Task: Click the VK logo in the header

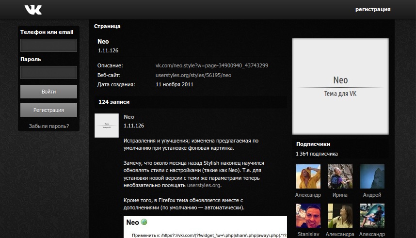Action: (33, 10)
